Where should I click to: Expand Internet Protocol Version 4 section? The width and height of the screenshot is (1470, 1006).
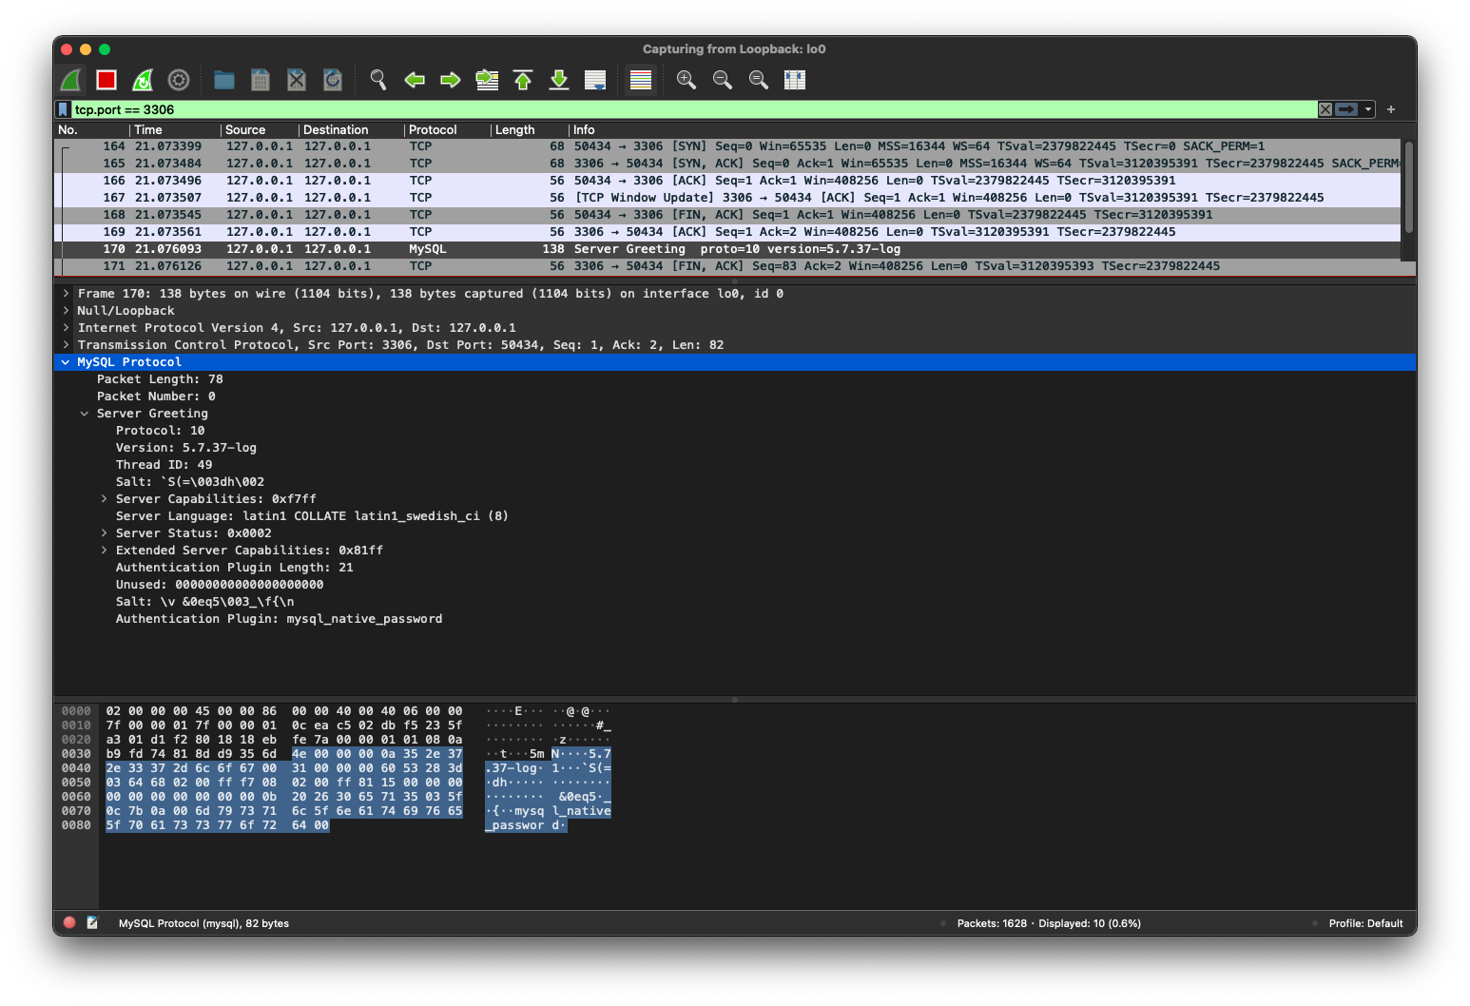(66, 328)
